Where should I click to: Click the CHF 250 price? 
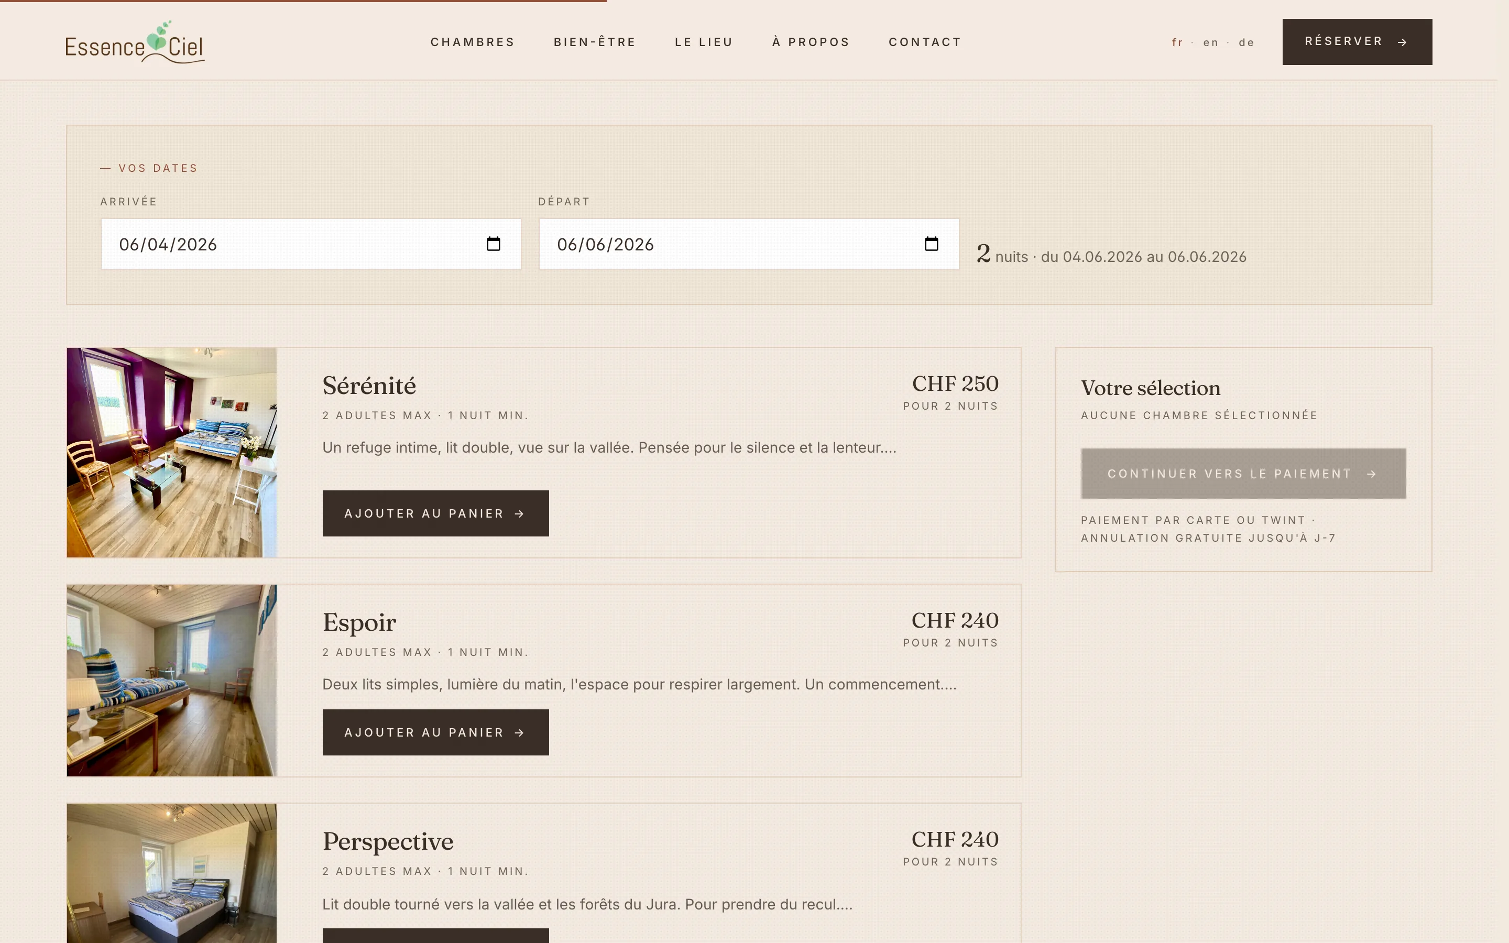pos(955,383)
